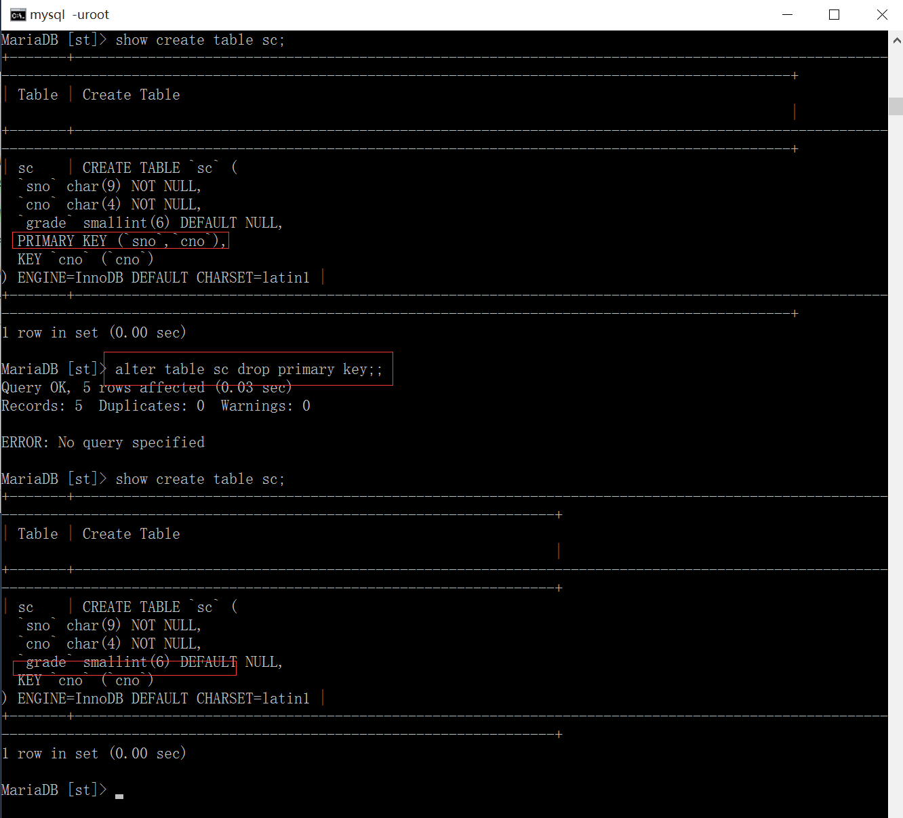Viewport: 903px width, 818px height.
Task: Click 'Query OK, 5 rows affected' line
Action: (146, 388)
